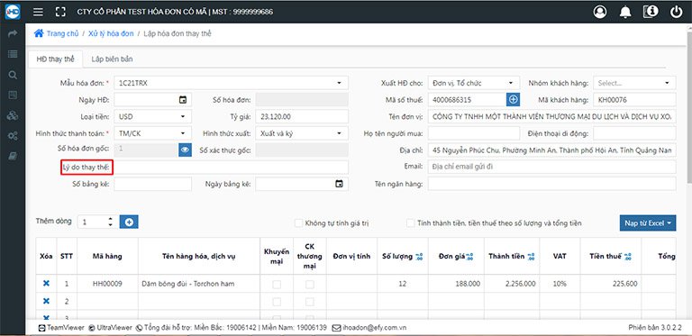
Task: Click the Địa chỉ address field
Action: coord(551,150)
